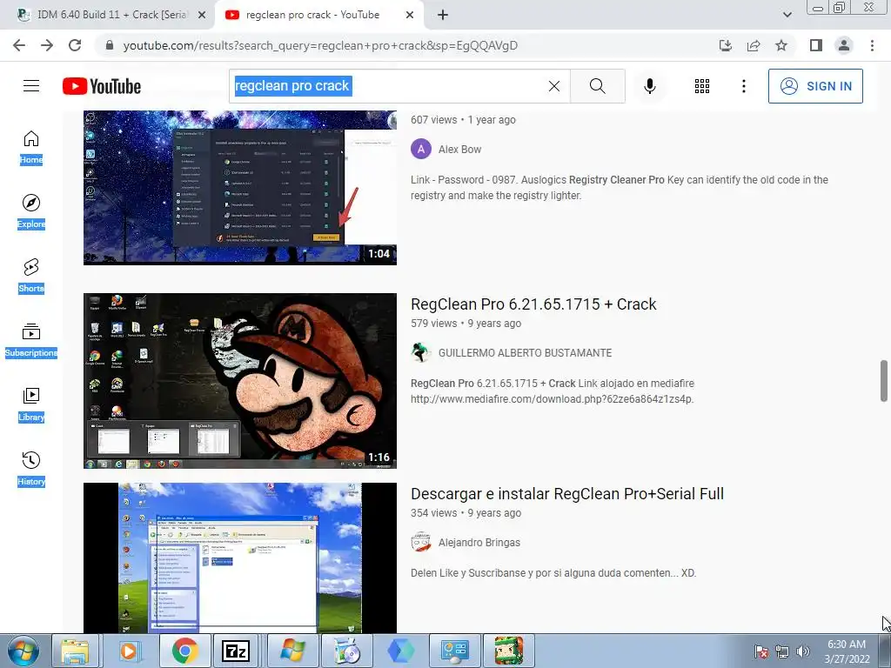
Task: Clear the search query with X
Action: (x=554, y=86)
